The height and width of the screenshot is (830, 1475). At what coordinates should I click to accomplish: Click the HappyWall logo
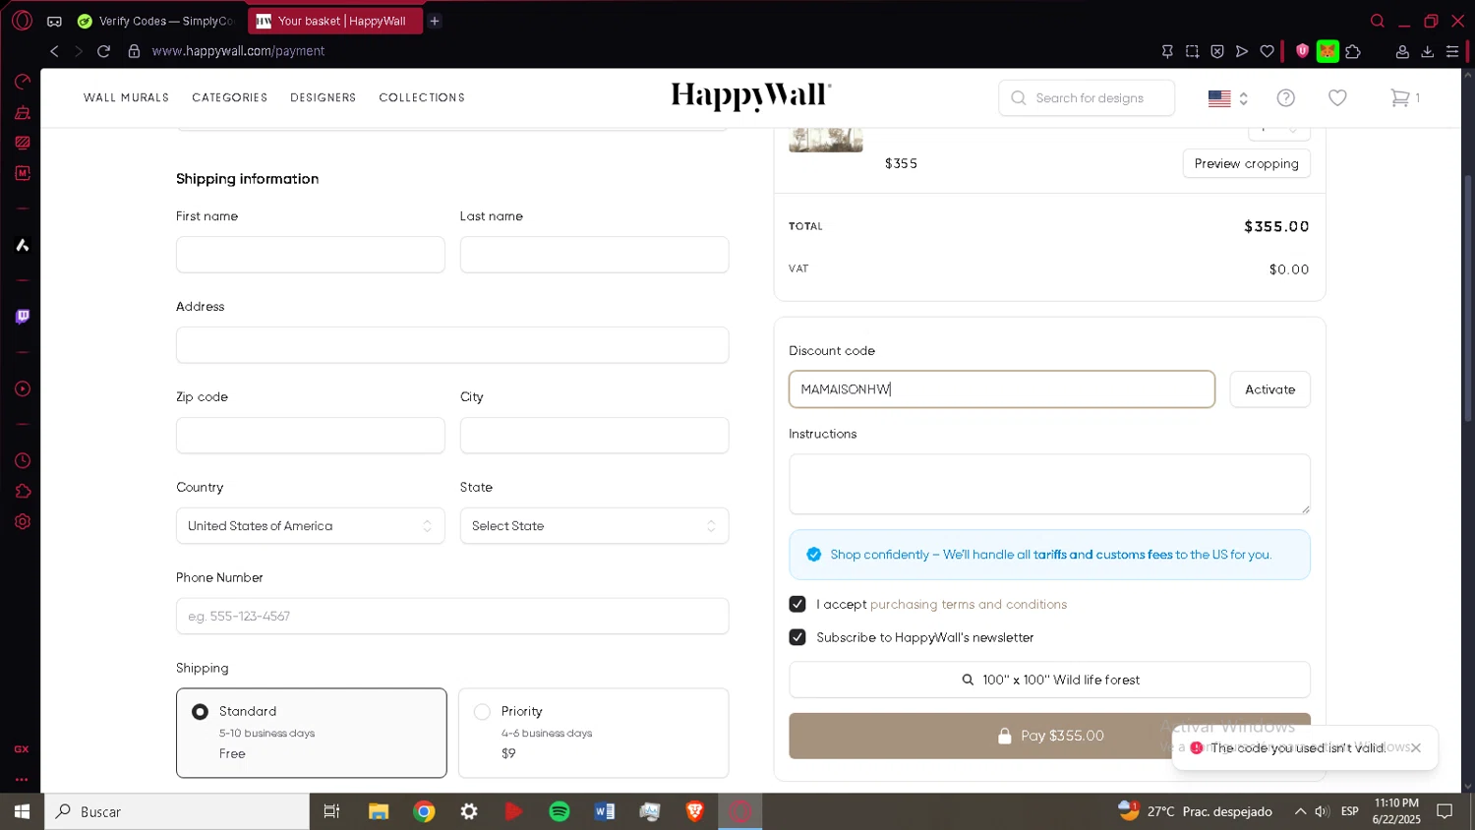click(751, 95)
